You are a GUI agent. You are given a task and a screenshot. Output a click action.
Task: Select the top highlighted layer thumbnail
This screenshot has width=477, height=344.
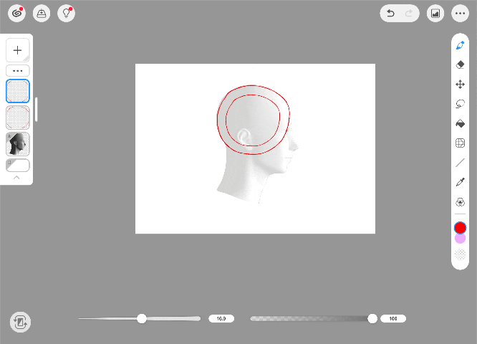[18, 91]
